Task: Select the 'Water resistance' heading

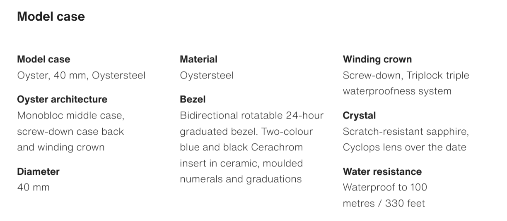Action: click(x=382, y=171)
